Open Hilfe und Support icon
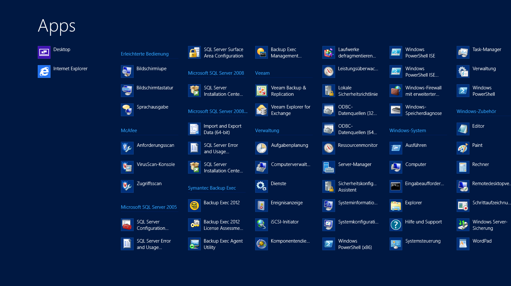 [x=396, y=225]
